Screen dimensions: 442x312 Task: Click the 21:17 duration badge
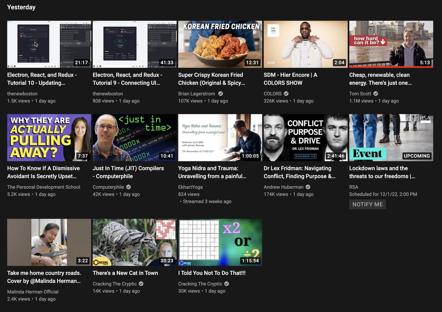coord(81,63)
